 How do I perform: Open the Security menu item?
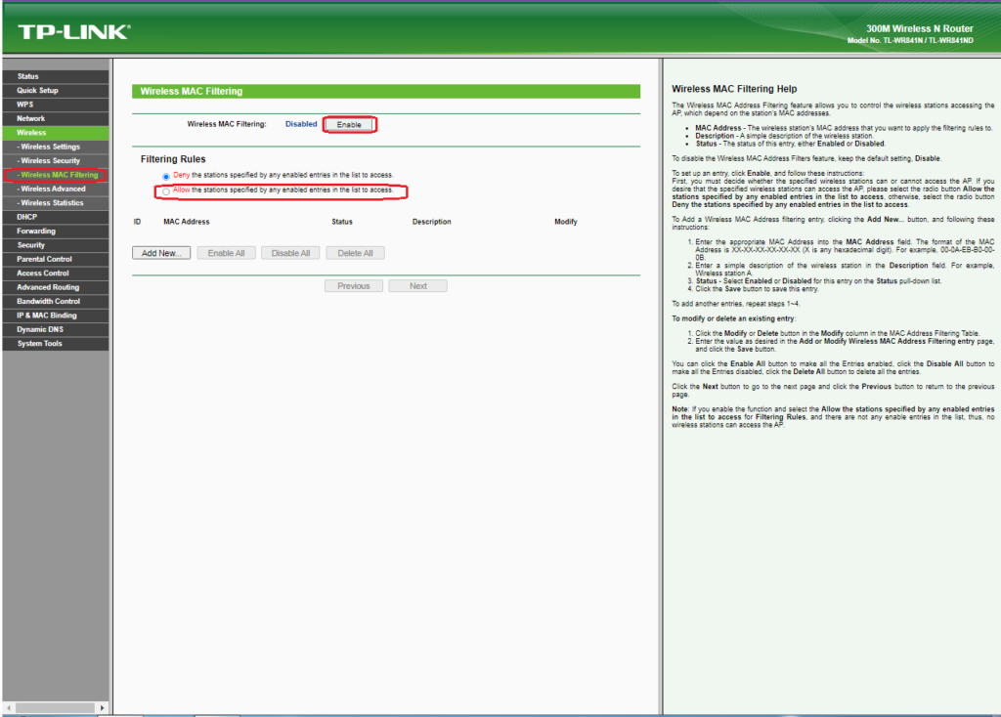[x=56, y=245]
